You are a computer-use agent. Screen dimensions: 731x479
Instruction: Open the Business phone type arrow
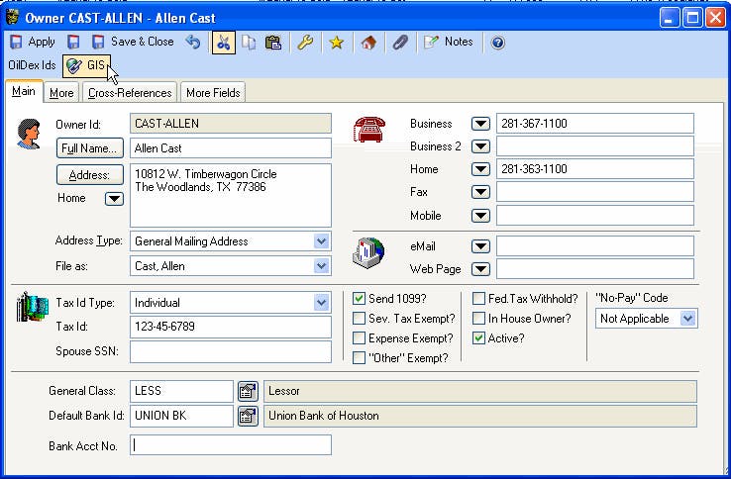[480, 124]
